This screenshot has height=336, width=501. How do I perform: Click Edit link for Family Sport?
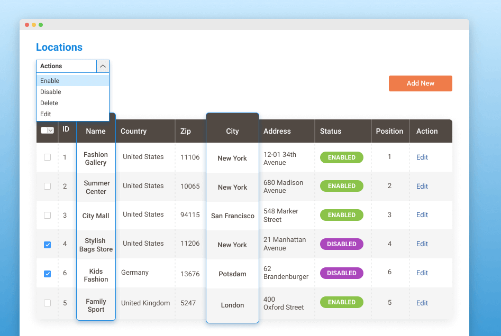coord(422,303)
